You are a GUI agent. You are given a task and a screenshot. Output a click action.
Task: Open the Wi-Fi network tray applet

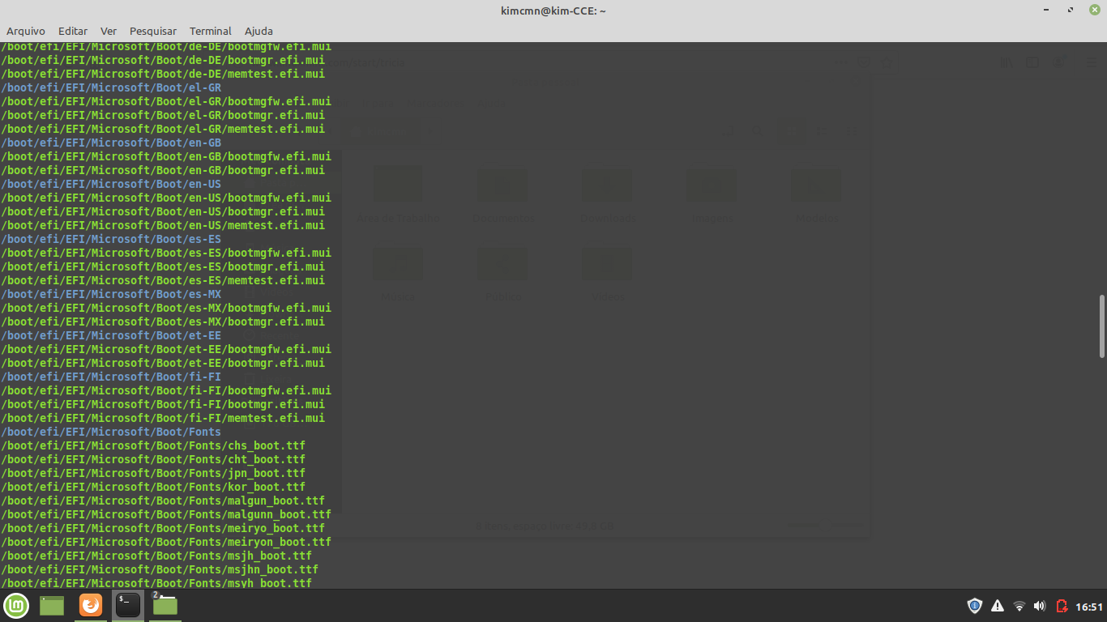[x=1019, y=606]
